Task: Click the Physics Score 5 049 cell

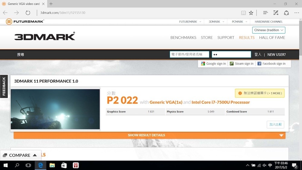Action: click(195, 112)
